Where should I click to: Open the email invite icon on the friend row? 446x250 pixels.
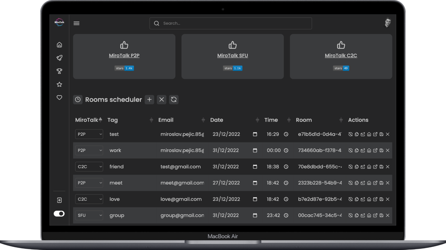pyautogui.click(x=362, y=166)
